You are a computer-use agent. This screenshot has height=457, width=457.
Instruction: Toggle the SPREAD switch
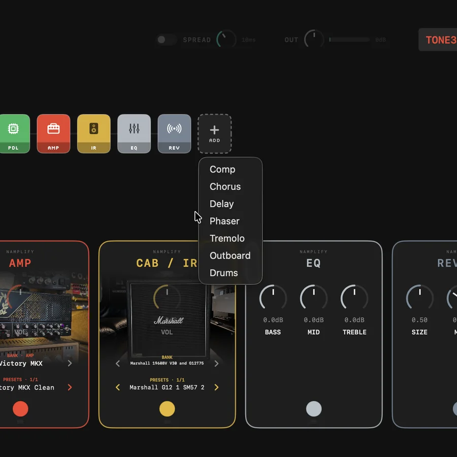click(x=166, y=40)
